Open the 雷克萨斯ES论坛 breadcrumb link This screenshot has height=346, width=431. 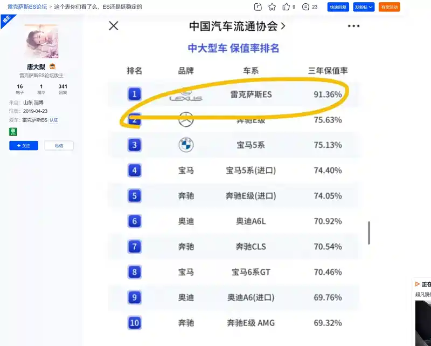(x=27, y=7)
